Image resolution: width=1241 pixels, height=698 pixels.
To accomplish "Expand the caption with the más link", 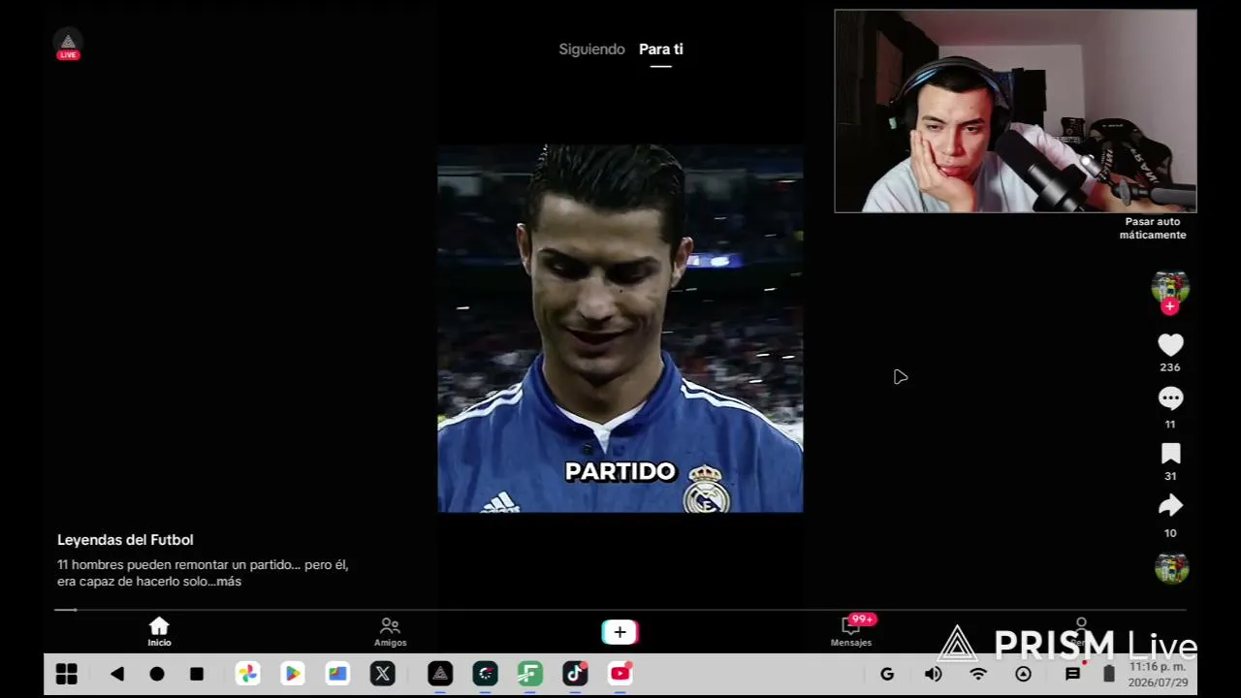I will pos(229,582).
